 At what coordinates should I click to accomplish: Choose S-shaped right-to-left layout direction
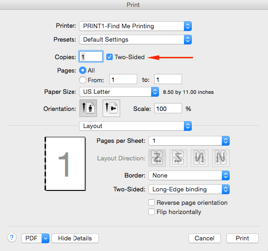(x=178, y=158)
